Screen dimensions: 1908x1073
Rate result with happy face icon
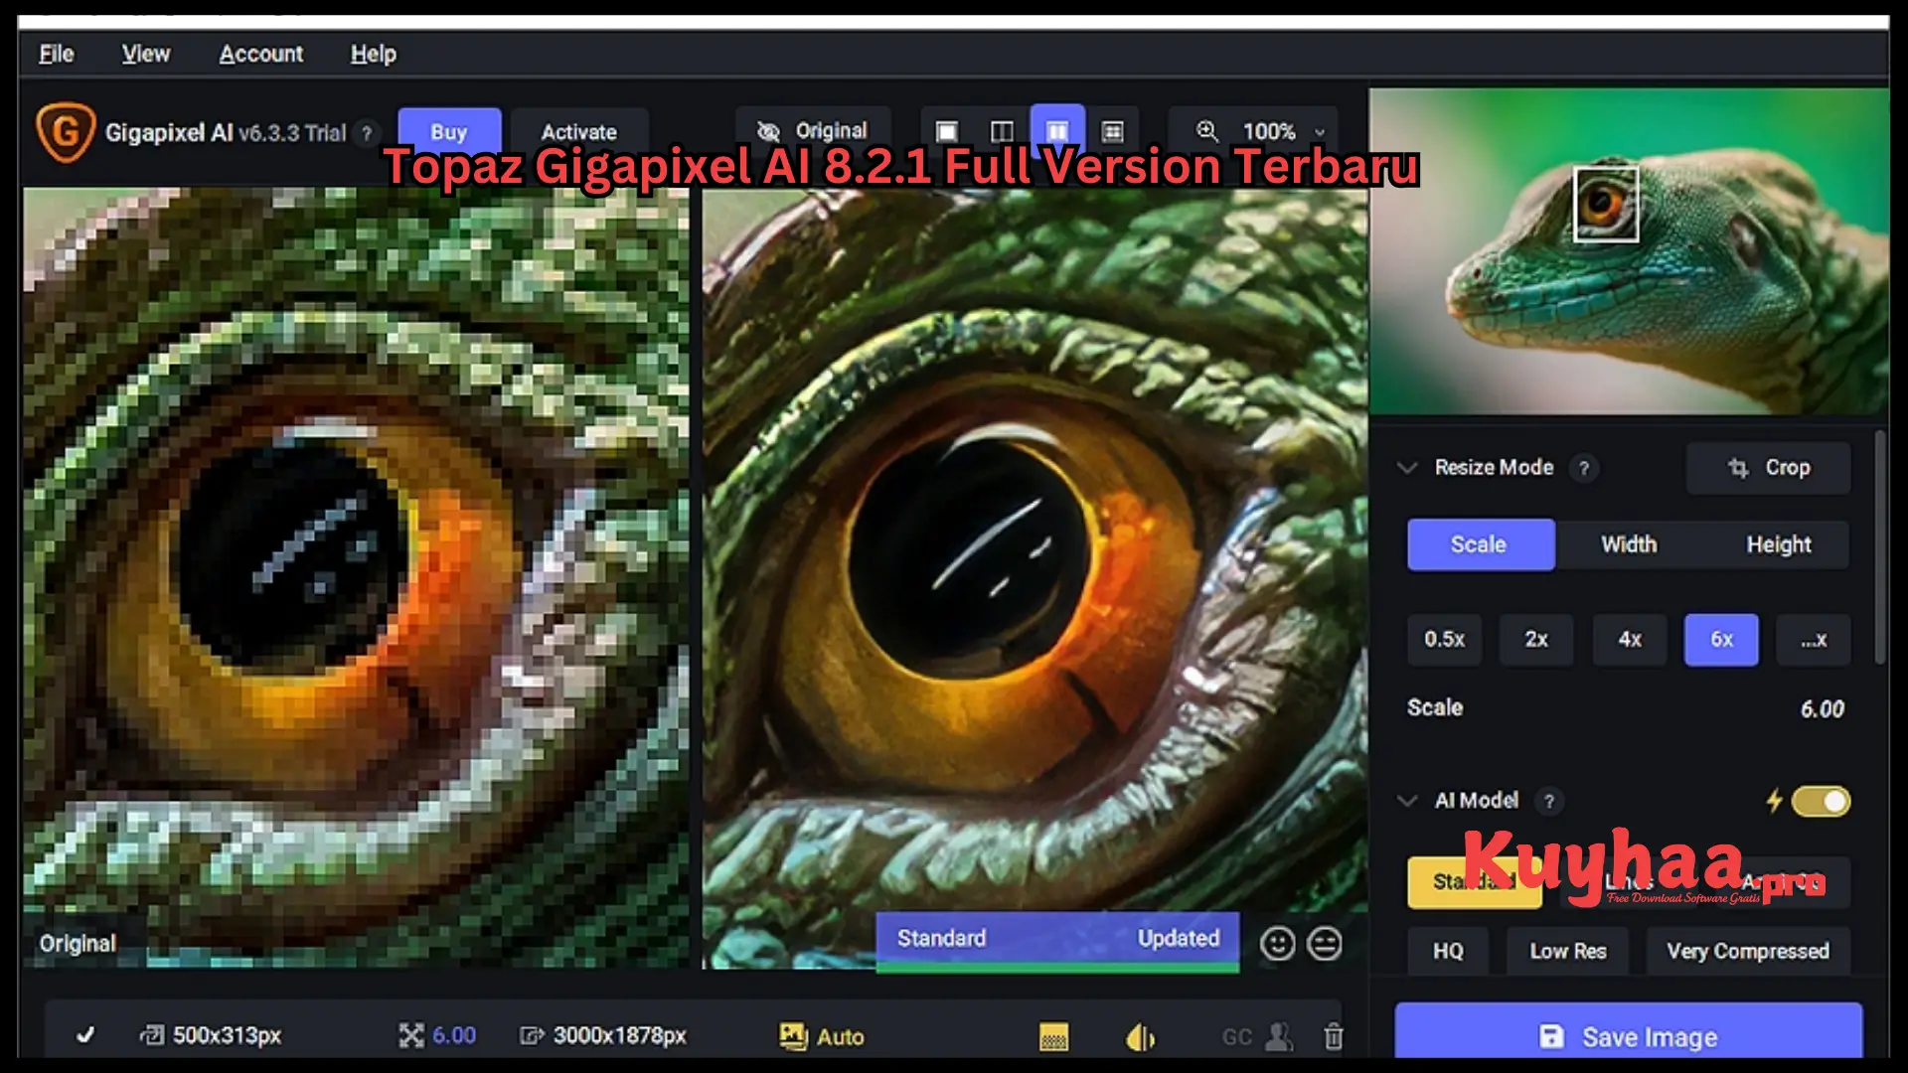click(x=1277, y=944)
